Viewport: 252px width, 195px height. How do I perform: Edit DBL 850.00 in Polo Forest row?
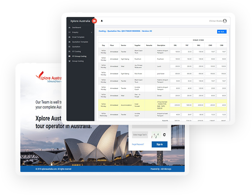click(x=175, y=74)
